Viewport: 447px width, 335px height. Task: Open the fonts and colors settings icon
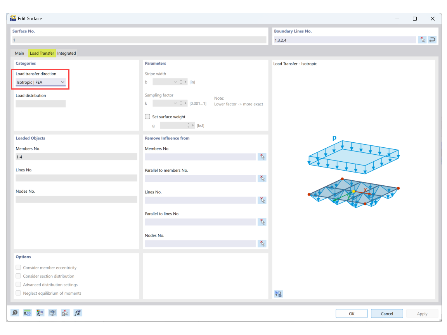click(40, 313)
